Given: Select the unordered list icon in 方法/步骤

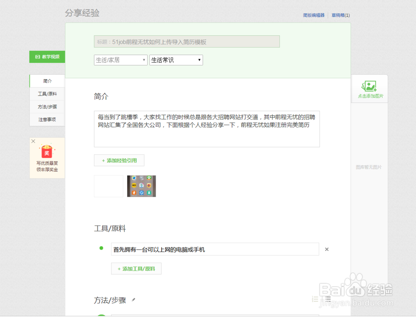Looking at the screenshot, I should click(328, 299).
